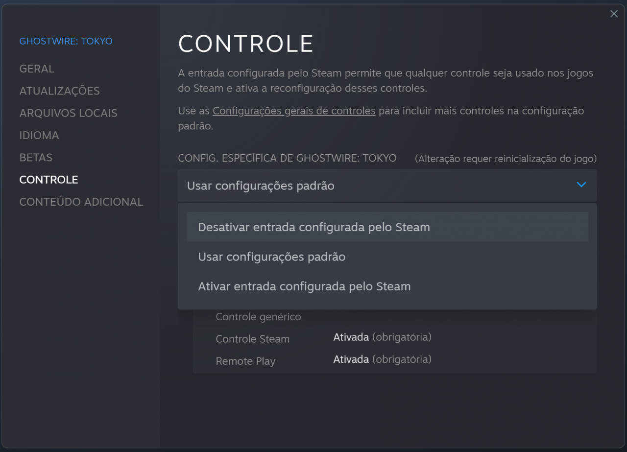The height and width of the screenshot is (452, 627).
Task: Click the GHOSTWIRE: TOKYO game title
Action: tap(66, 41)
